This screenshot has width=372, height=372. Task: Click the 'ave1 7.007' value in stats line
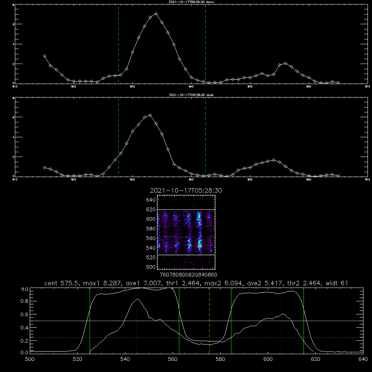click(144, 283)
